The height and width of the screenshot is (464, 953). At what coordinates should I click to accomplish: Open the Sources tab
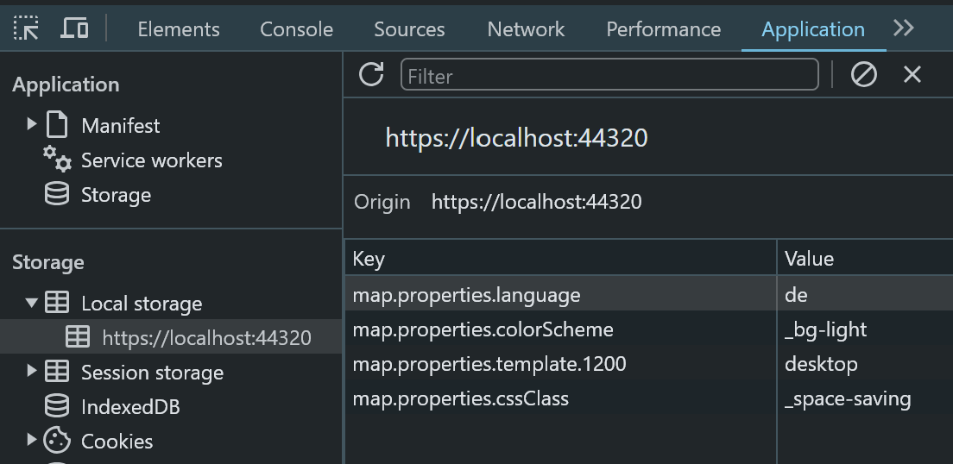[x=409, y=29]
